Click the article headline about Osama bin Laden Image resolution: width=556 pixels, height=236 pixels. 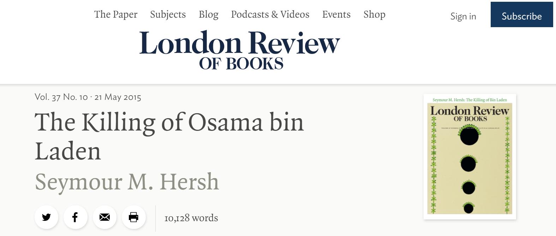pos(169,136)
